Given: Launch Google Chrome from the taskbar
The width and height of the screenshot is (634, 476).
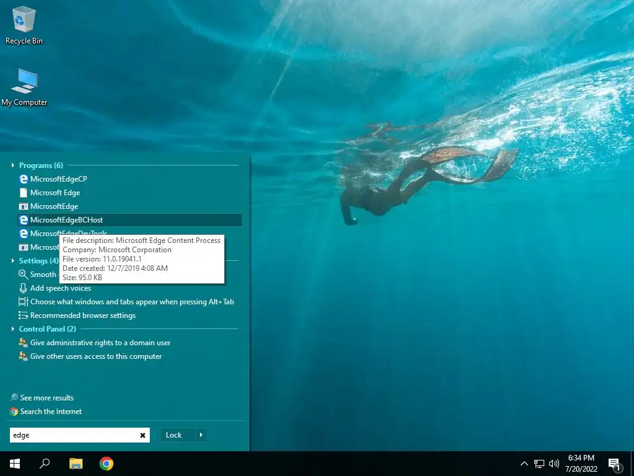Looking at the screenshot, I should pos(106,464).
